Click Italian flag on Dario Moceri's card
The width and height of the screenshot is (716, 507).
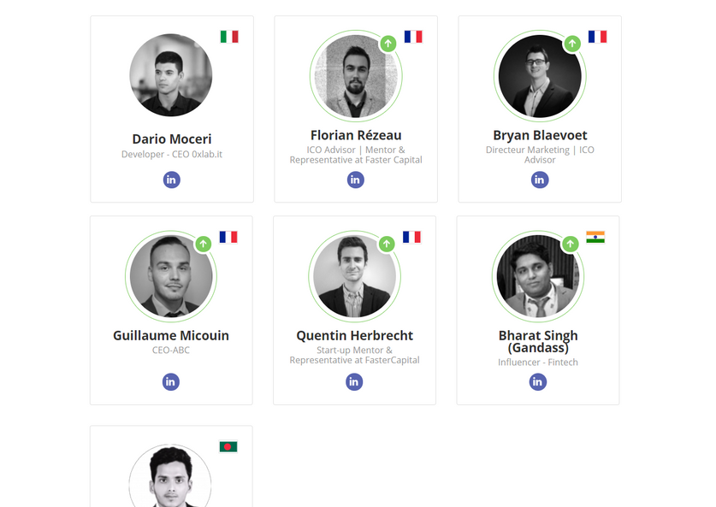[229, 37]
